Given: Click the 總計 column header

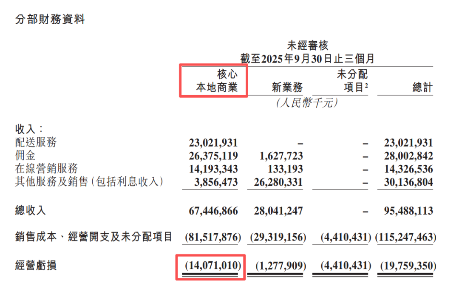Looking at the screenshot, I should pos(422,88).
